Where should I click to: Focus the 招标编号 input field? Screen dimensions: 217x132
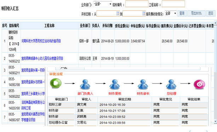137,4
